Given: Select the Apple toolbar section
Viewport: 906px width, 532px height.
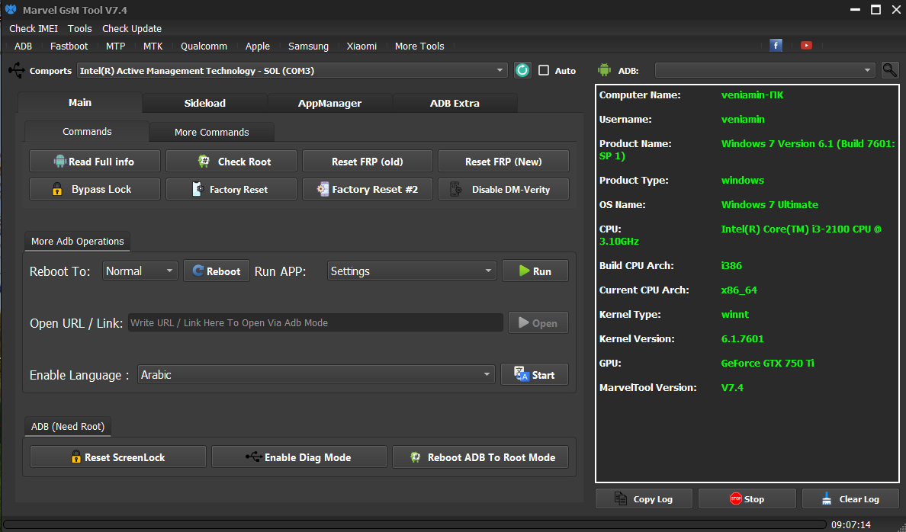Looking at the screenshot, I should 258,46.
